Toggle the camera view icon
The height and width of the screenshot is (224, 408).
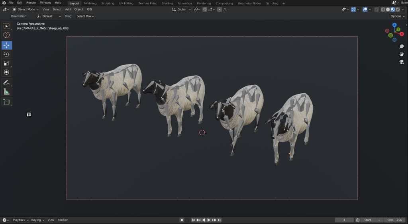402,62
